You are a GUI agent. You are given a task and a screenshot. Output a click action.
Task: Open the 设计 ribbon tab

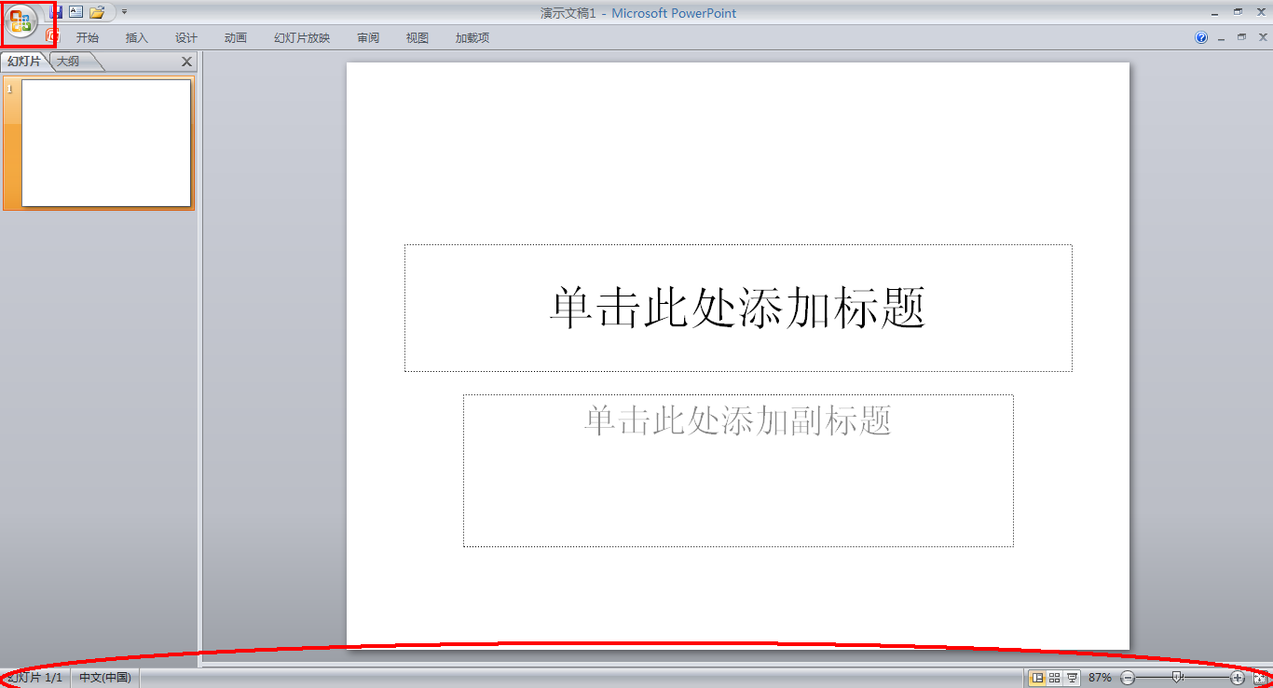186,38
